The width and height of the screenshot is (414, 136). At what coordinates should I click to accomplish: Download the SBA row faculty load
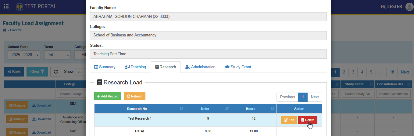coord(41,106)
